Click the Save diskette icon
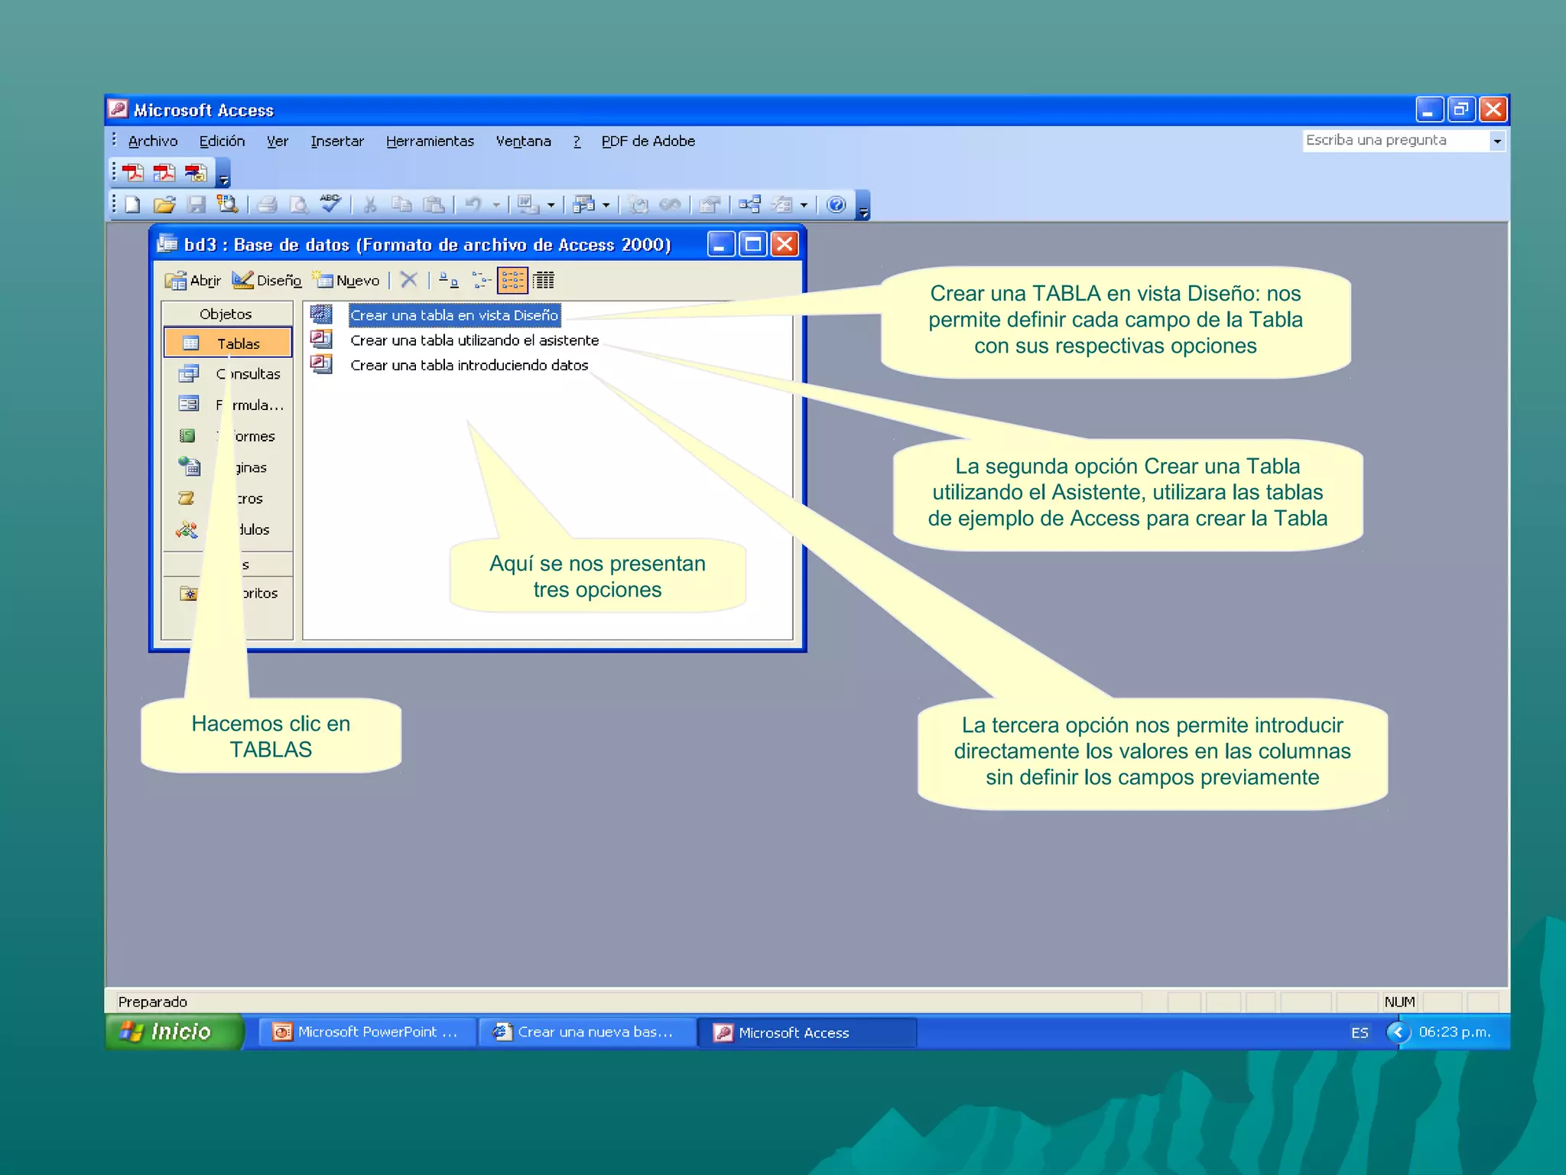Image resolution: width=1566 pixels, height=1175 pixels. (x=197, y=204)
